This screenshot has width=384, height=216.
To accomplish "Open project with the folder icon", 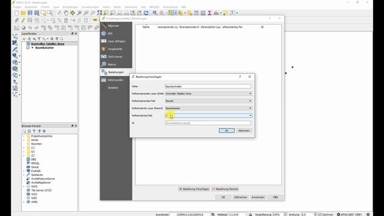I will click(x=23, y=13).
